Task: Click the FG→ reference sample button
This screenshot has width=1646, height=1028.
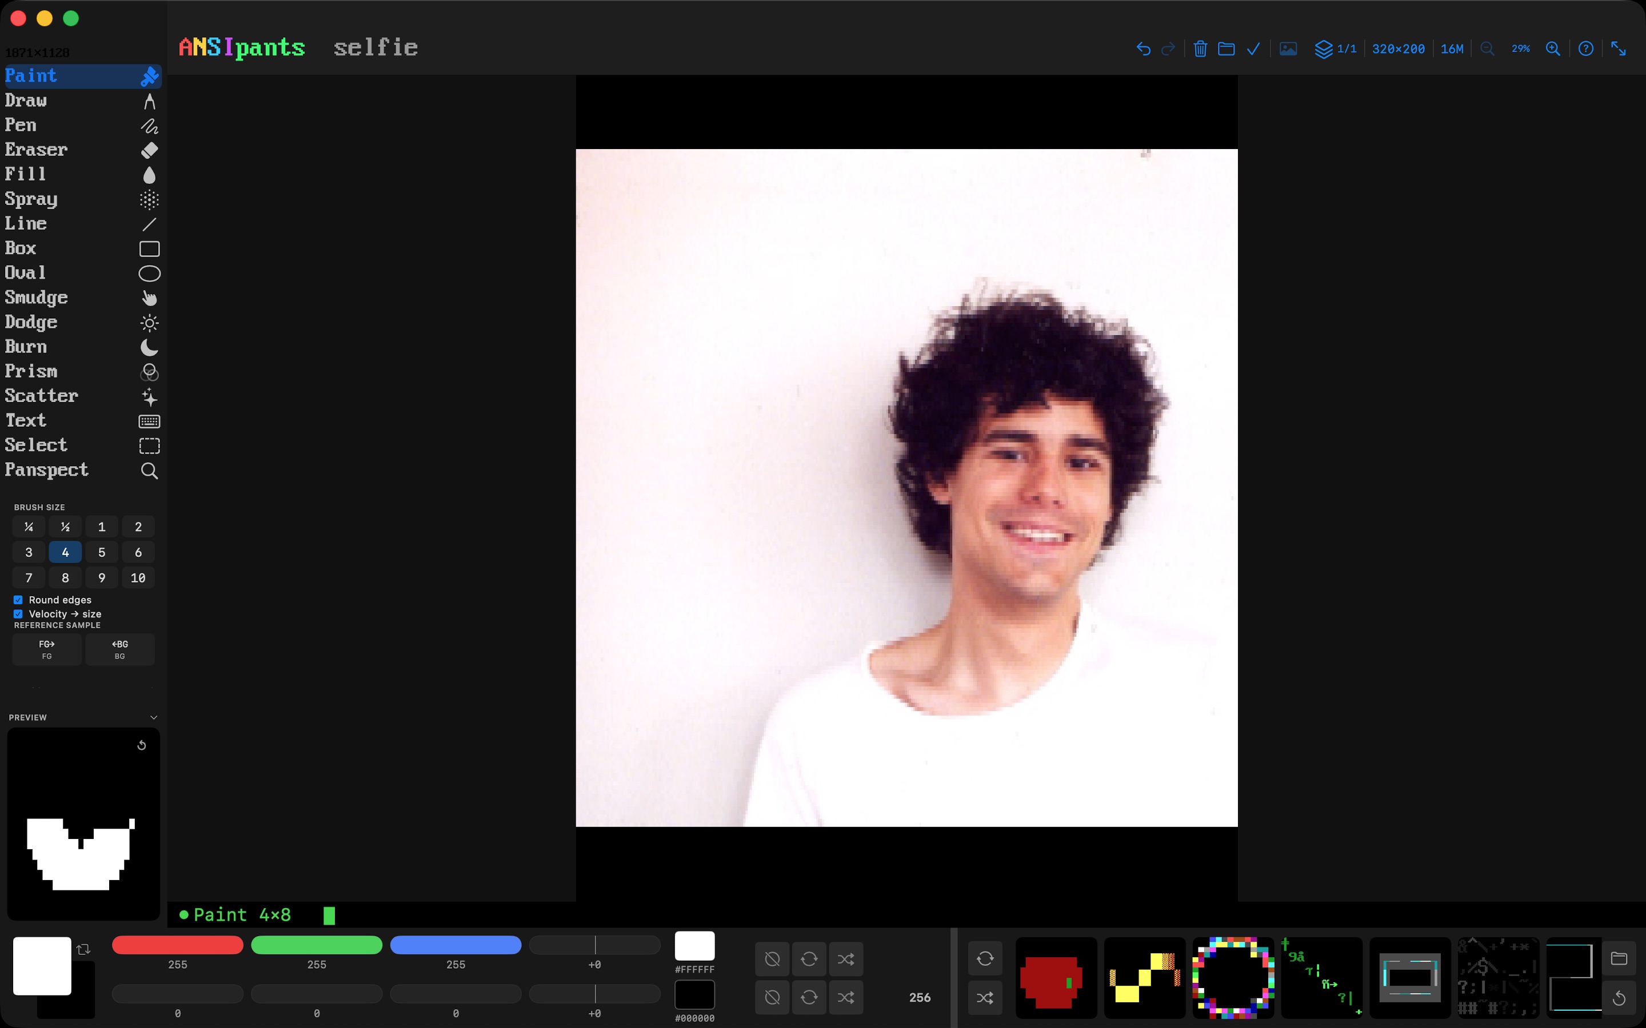Action: (47, 649)
